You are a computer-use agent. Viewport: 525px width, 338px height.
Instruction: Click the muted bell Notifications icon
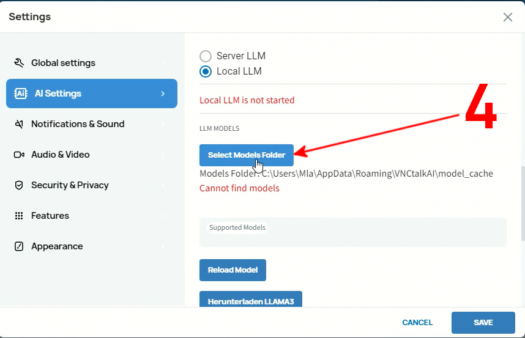[x=19, y=124]
